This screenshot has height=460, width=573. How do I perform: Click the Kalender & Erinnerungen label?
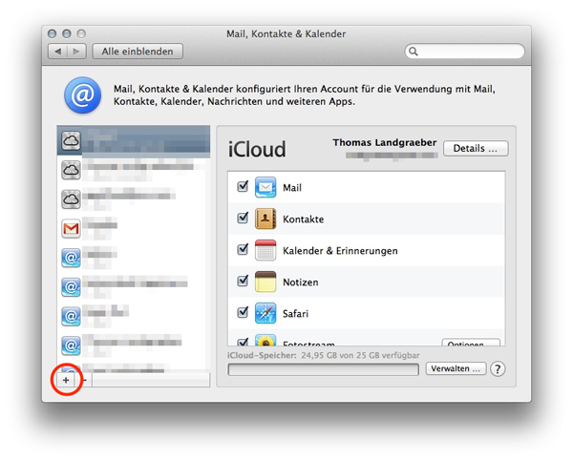pyautogui.click(x=340, y=251)
